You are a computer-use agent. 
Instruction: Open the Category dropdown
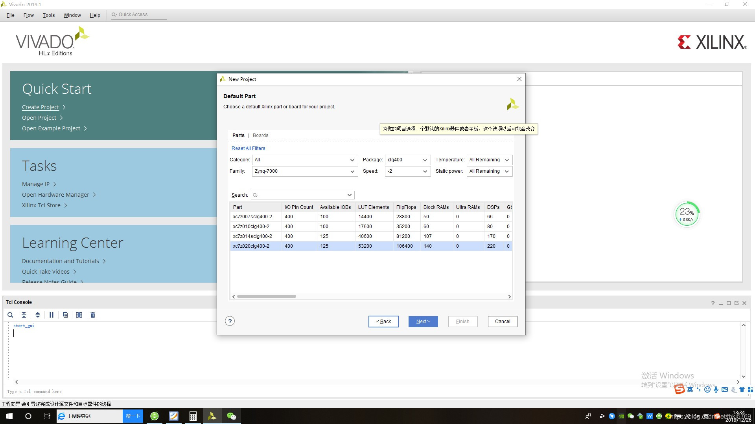click(x=305, y=160)
